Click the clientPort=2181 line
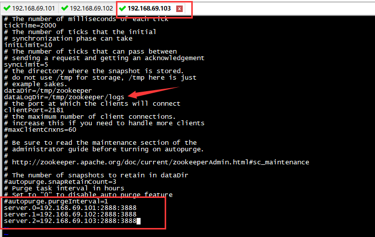Image resolution: width=375 pixels, height=237 pixels. pos(34,110)
